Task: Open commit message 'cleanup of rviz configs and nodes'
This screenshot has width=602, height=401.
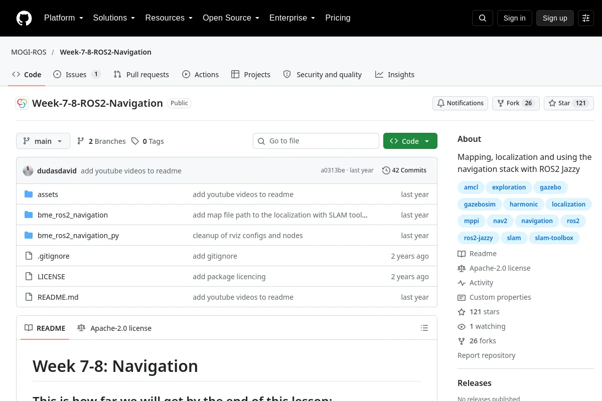Action: click(x=248, y=236)
